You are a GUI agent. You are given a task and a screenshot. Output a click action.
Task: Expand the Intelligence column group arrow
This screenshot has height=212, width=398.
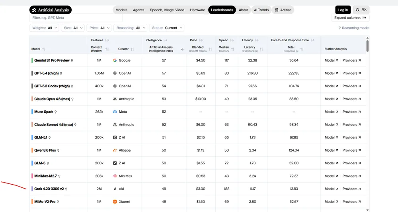click(x=165, y=40)
